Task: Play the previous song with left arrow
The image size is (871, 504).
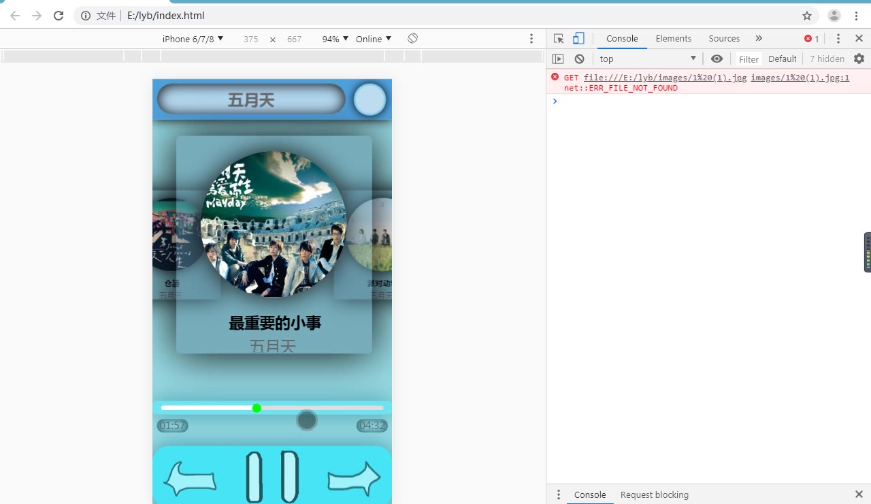Action: coord(190,479)
